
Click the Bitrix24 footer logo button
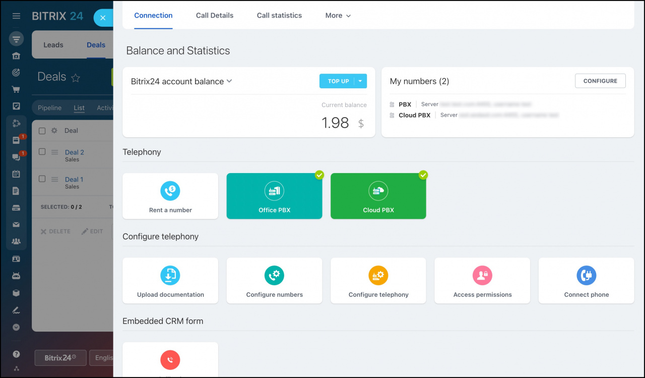pyautogui.click(x=60, y=358)
